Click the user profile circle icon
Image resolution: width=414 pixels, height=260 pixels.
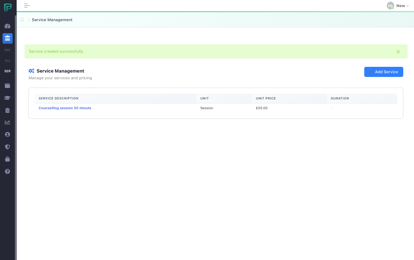(x=7, y=134)
